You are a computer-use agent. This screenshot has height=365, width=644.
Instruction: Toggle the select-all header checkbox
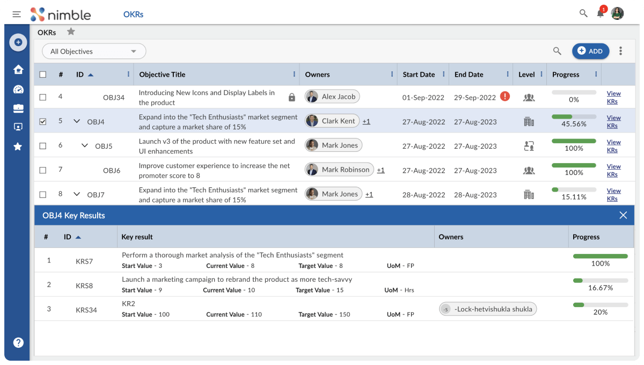(43, 75)
